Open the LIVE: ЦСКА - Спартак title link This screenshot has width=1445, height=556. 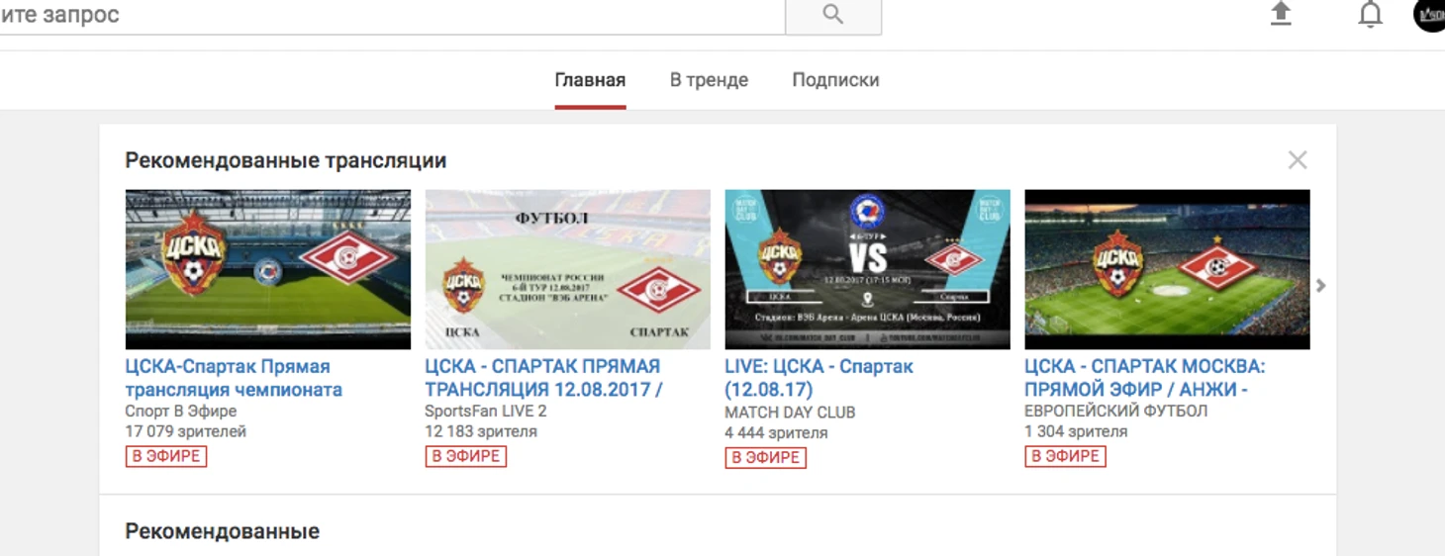coord(819,378)
